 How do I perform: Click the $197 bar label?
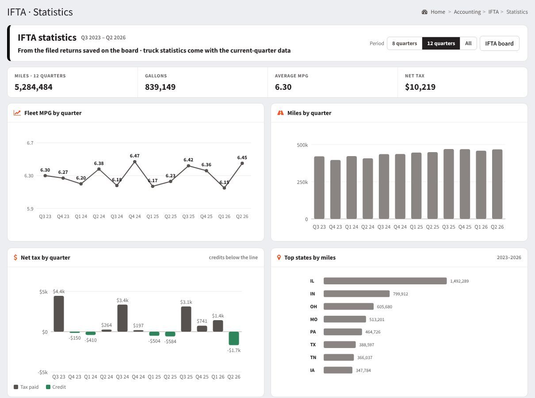138,325
